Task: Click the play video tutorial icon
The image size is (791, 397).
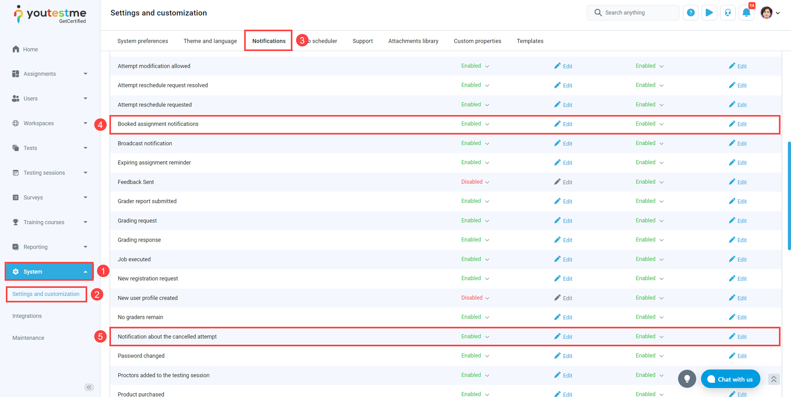Action: tap(709, 13)
